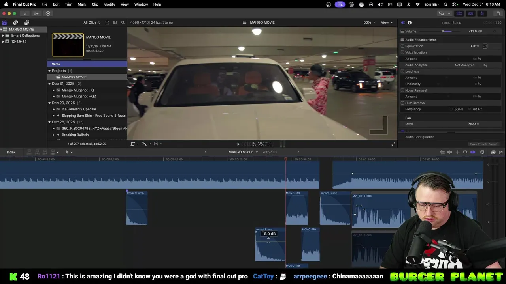Adjust the Volume slider handle
The width and height of the screenshot is (506, 284).
[443, 31]
